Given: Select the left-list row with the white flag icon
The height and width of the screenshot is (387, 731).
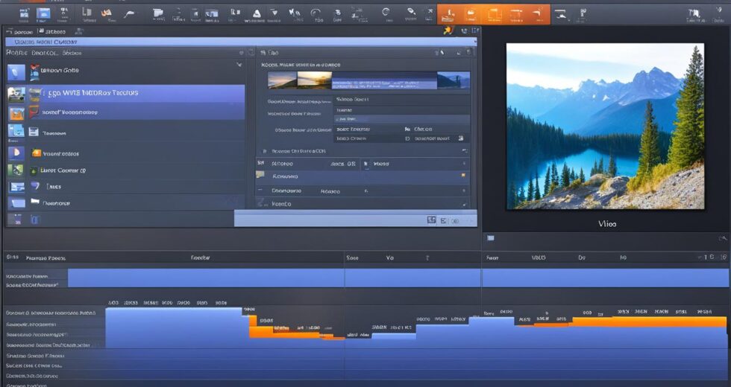Looking at the screenshot, I should [x=125, y=202].
